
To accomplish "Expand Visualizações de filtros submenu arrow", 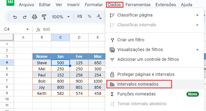I will click(197, 50).
